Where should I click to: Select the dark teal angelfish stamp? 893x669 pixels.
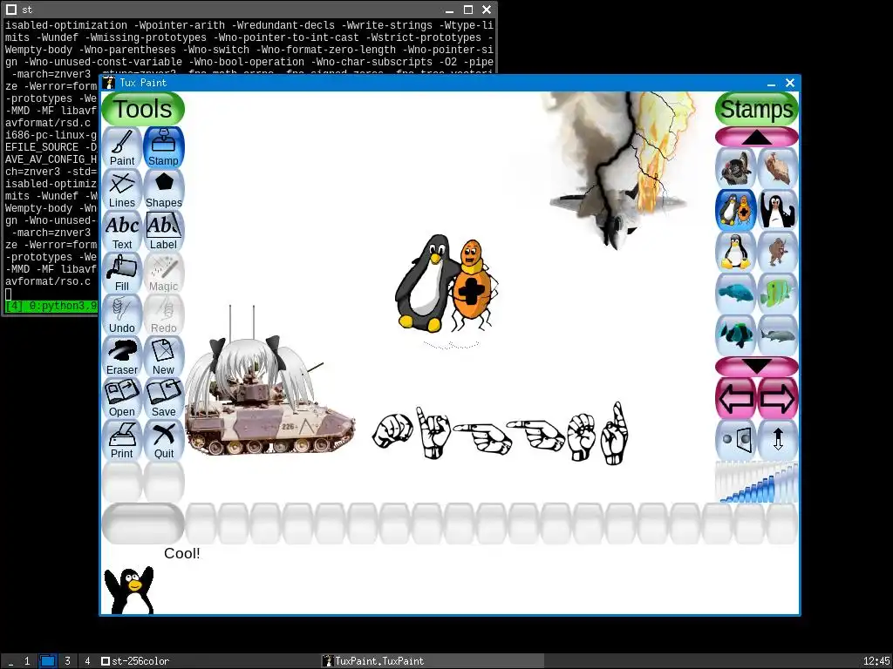tap(736, 335)
